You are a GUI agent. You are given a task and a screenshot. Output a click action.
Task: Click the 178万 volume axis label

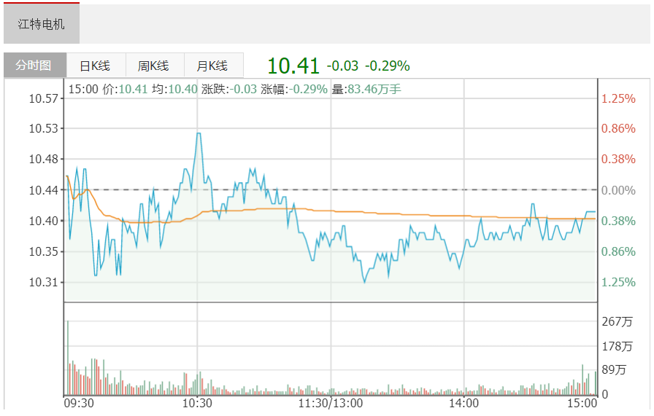click(x=617, y=347)
